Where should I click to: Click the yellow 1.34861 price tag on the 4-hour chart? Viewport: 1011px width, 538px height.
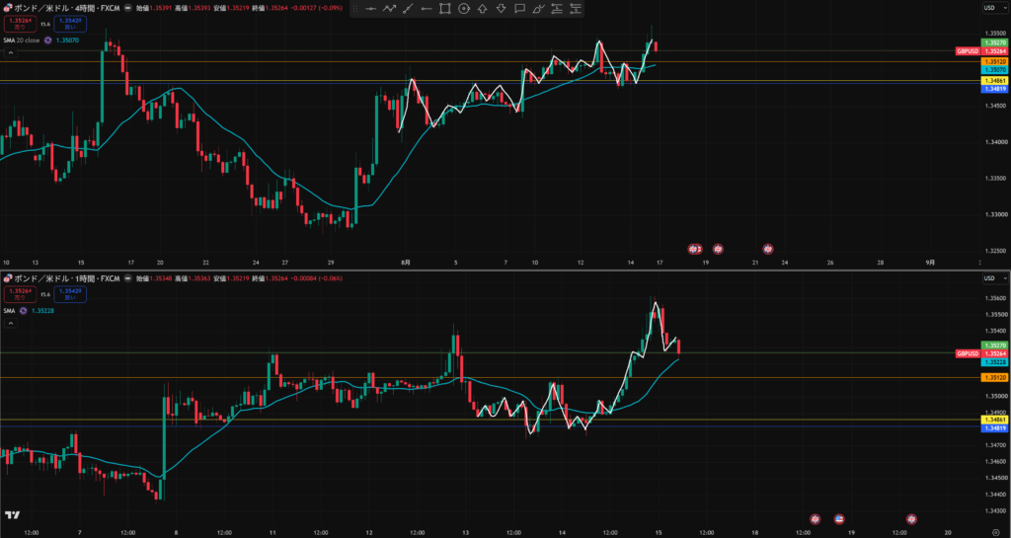click(993, 81)
